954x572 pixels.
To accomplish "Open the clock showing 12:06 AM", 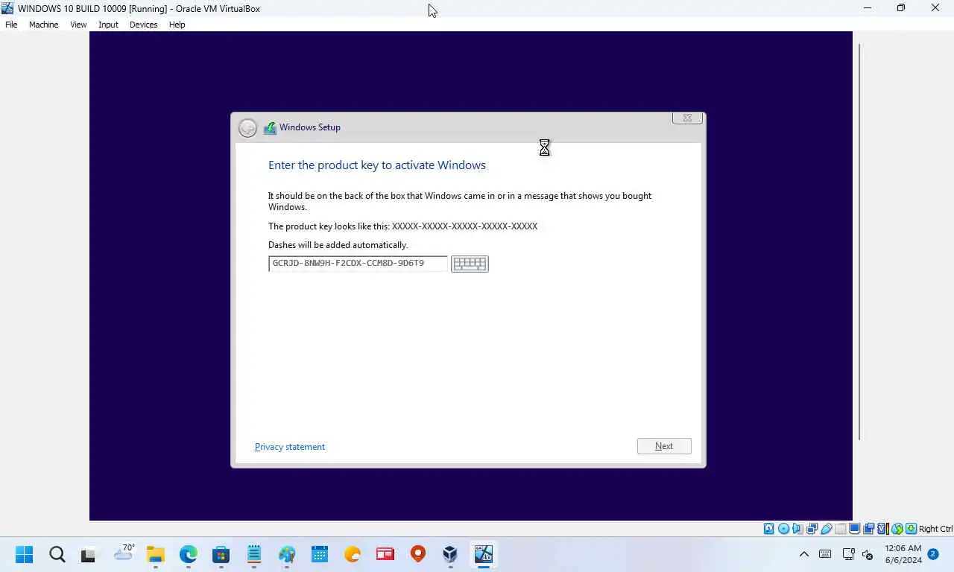I will click(903, 554).
